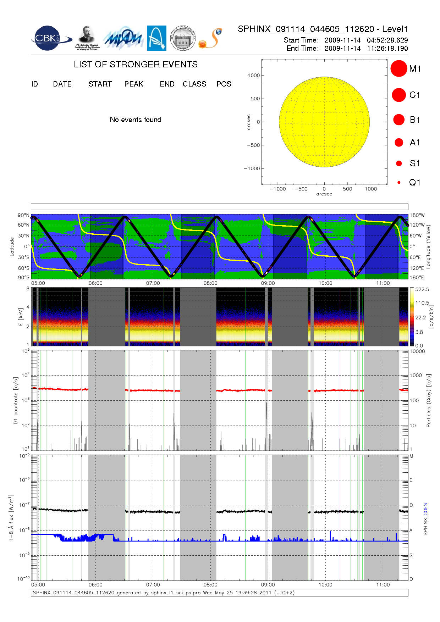Click the CLASS column header
This screenshot has width=440, height=622.
point(194,84)
